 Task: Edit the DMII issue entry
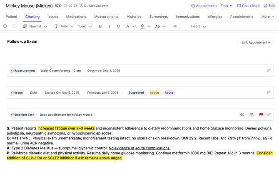point(269,93)
